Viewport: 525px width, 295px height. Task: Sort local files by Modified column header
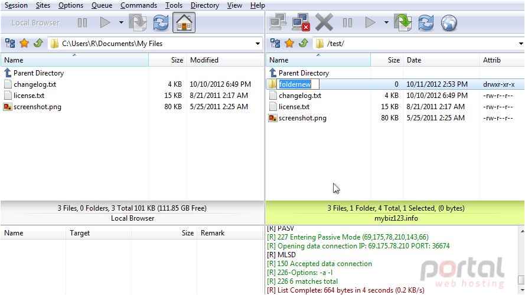click(225, 60)
